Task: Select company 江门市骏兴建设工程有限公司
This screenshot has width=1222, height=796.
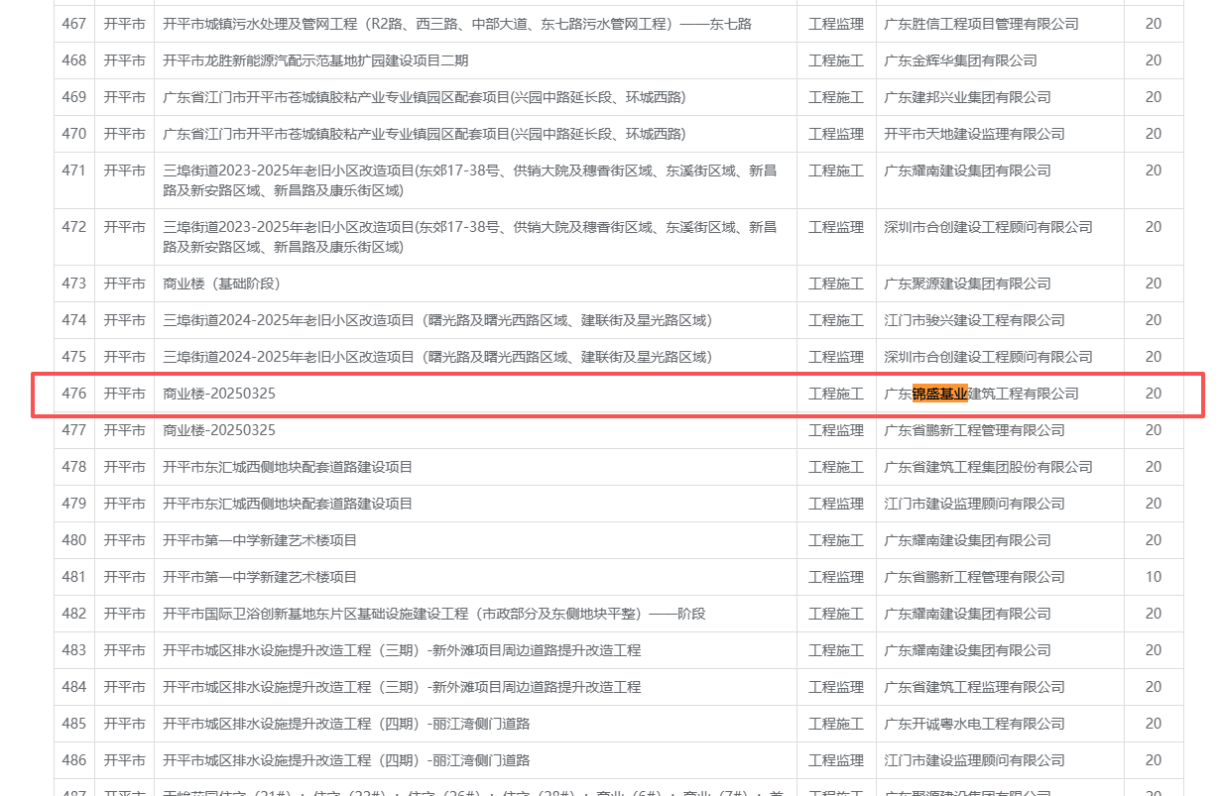Action: [x=974, y=320]
